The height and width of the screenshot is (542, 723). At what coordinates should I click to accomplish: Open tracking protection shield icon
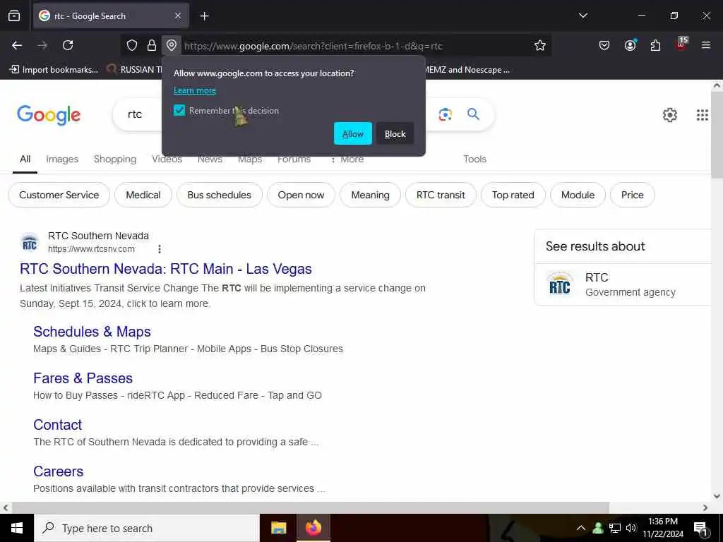(132, 45)
